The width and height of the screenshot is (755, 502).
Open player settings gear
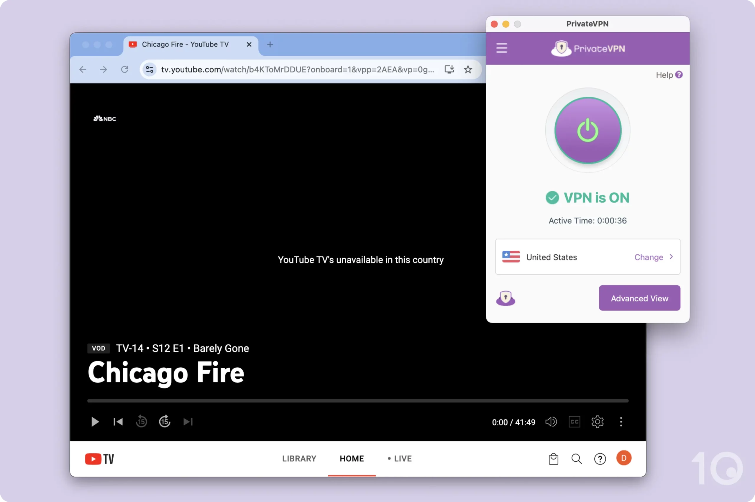click(598, 422)
